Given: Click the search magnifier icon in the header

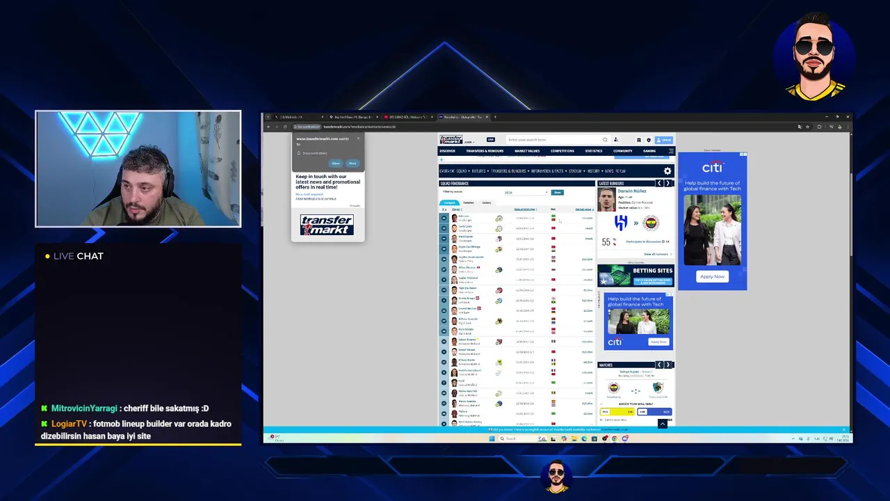Looking at the screenshot, I should (x=605, y=140).
